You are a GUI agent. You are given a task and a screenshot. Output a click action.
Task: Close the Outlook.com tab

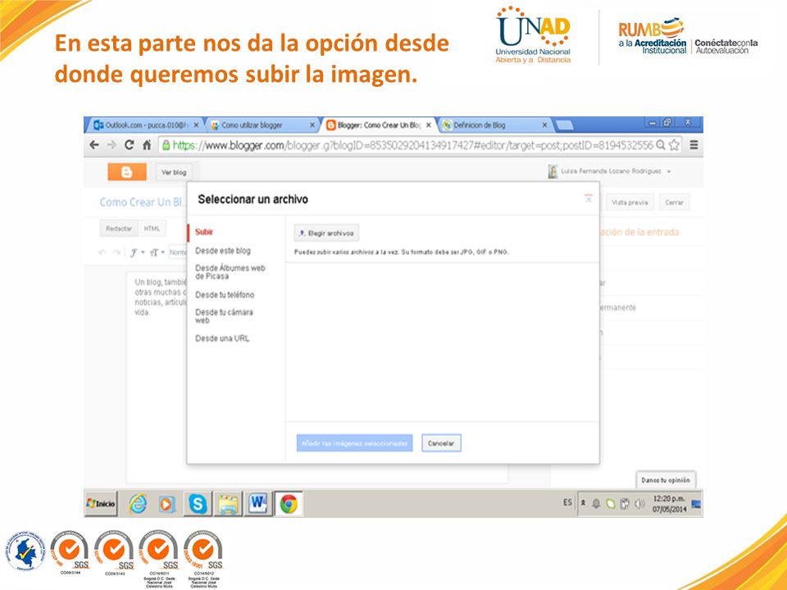[196, 125]
